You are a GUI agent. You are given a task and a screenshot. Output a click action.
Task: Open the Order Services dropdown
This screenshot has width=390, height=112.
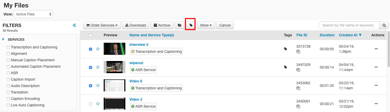pyautogui.click(x=102, y=25)
